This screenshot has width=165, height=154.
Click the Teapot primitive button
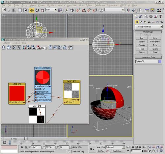(142, 53)
